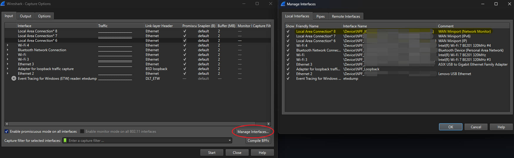Click the horizontal scrollbar left arrow in interface list
Image resolution: width=514 pixels, height=158 pixels.
[x=7, y=124]
